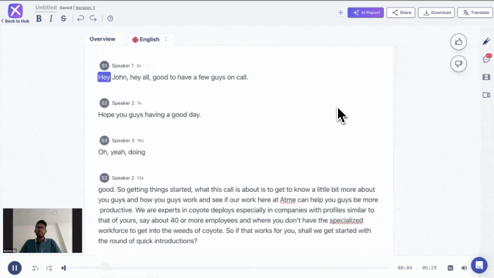Select the English transcript tab
Image resolution: width=494 pixels, height=278 pixels.
pos(146,39)
